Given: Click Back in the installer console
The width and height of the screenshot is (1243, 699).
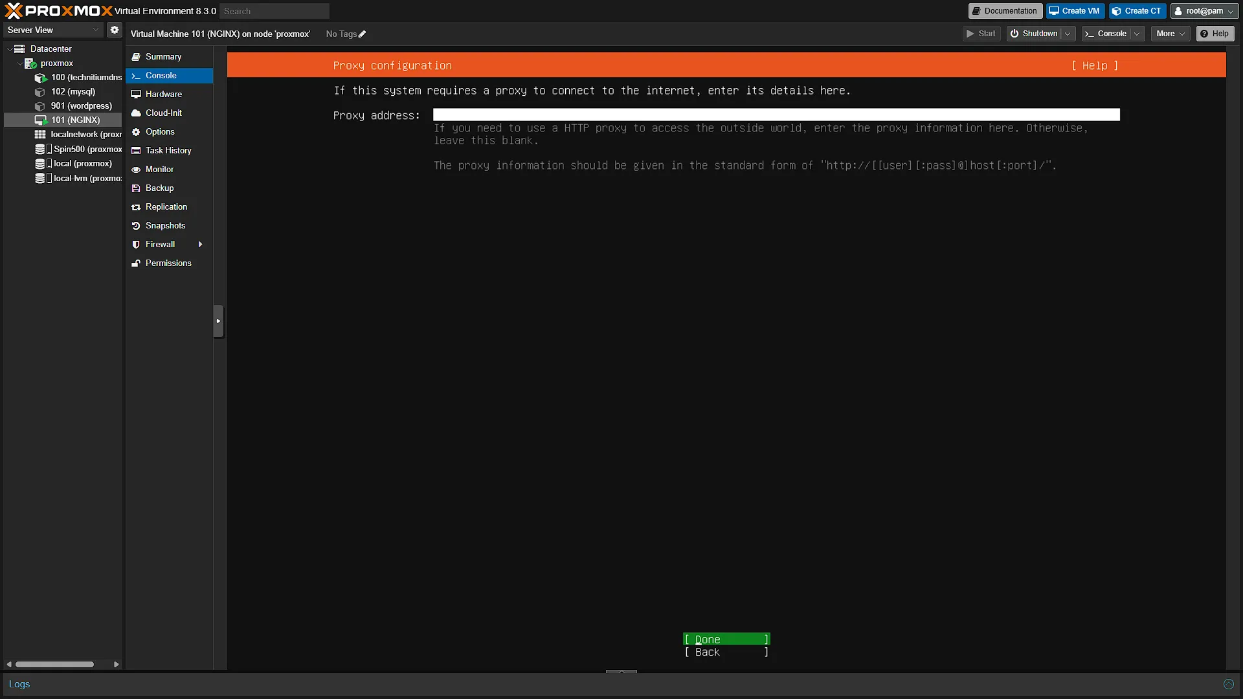Looking at the screenshot, I should (726, 652).
